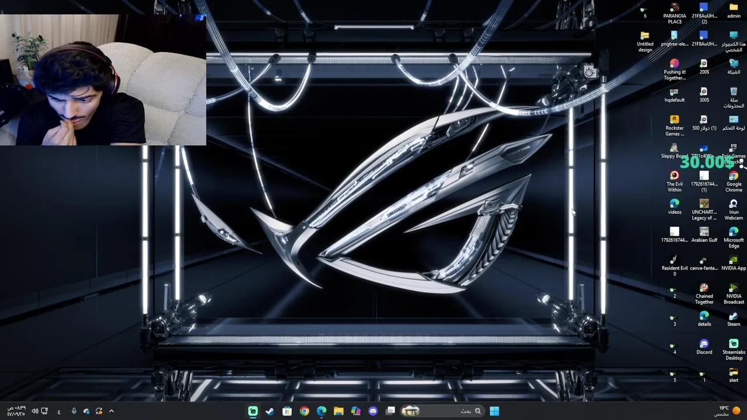The height and width of the screenshot is (420, 747).
Task: Open the Slappy Board game shortcut
Action: tap(674, 150)
